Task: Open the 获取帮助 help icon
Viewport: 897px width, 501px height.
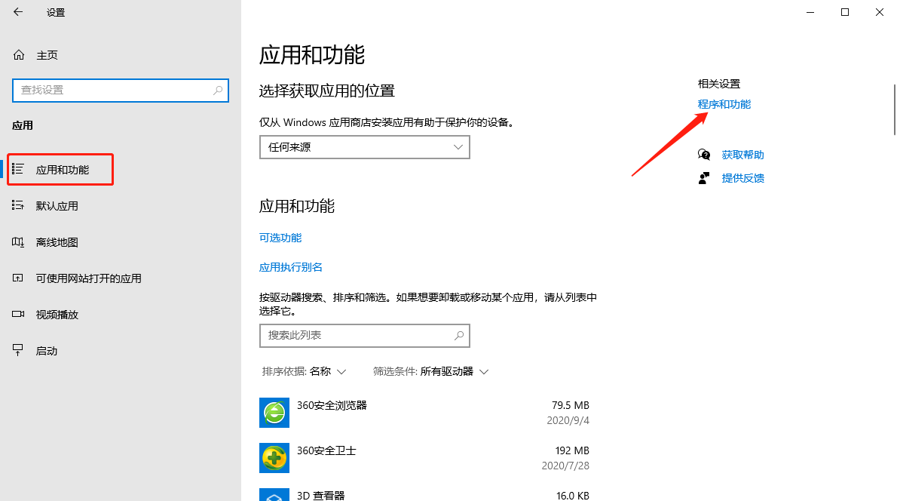Action: pos(704,155)
